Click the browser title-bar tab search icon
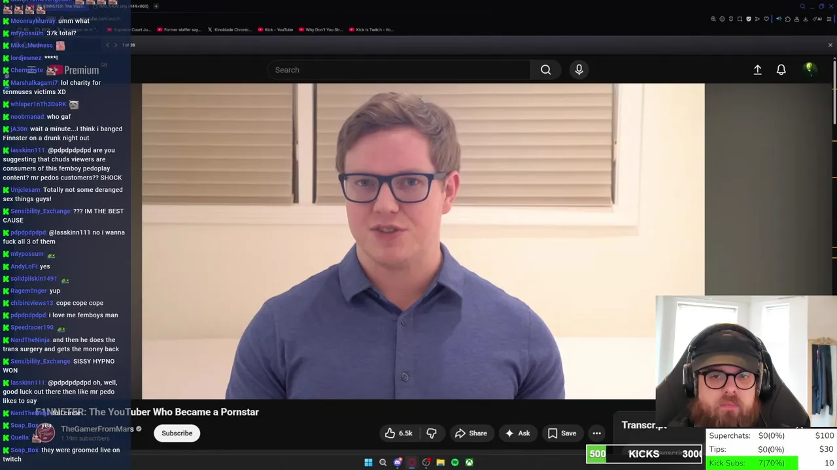837x470 pixels. [802, 6]
